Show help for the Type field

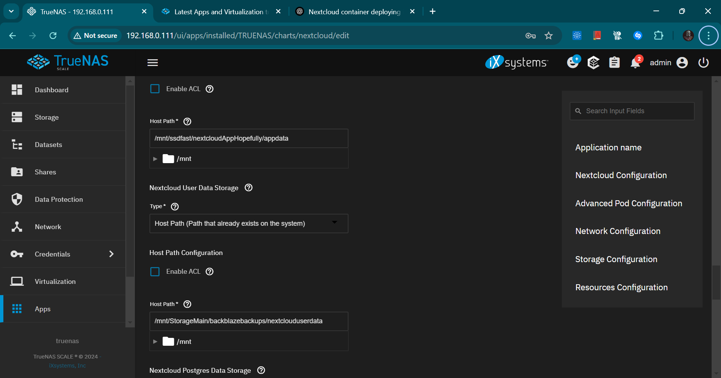click(x=175, y=207)
